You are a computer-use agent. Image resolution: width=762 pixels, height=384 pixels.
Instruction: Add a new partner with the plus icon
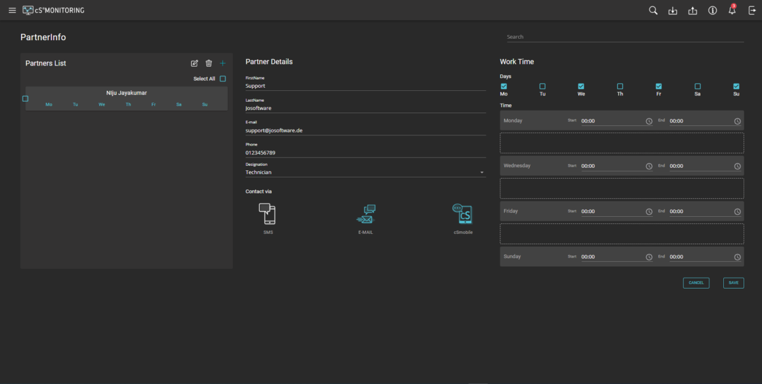pyautogui.click(x=223, y=63)
